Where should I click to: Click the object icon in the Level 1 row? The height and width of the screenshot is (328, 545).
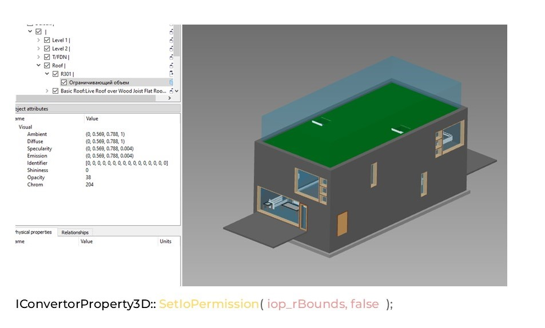pyautogui.click(x=171, y=41)
